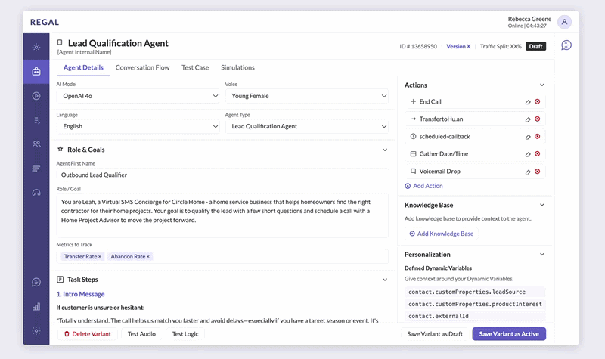
Task: Open the chat icon in the right panel
Action: 566,45
